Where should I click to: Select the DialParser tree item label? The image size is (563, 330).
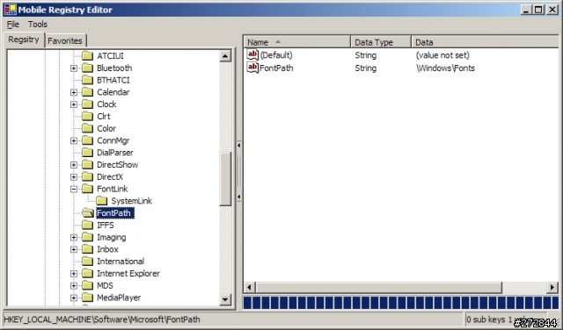[x=115, y=153]
